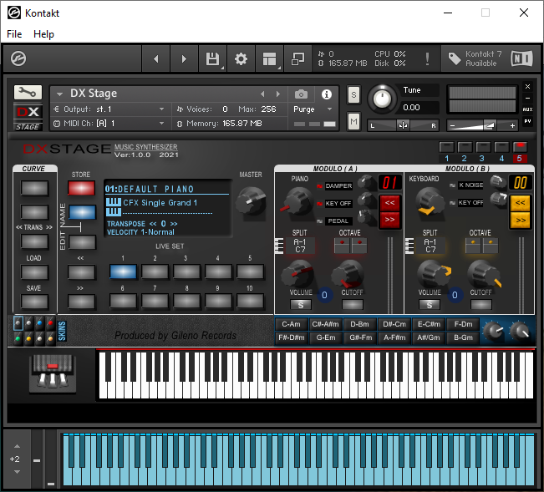Expand the DX Stage instrument name dropdown
Image resolution: width=544 pixels, height=492 pixels.
(59, 94)
